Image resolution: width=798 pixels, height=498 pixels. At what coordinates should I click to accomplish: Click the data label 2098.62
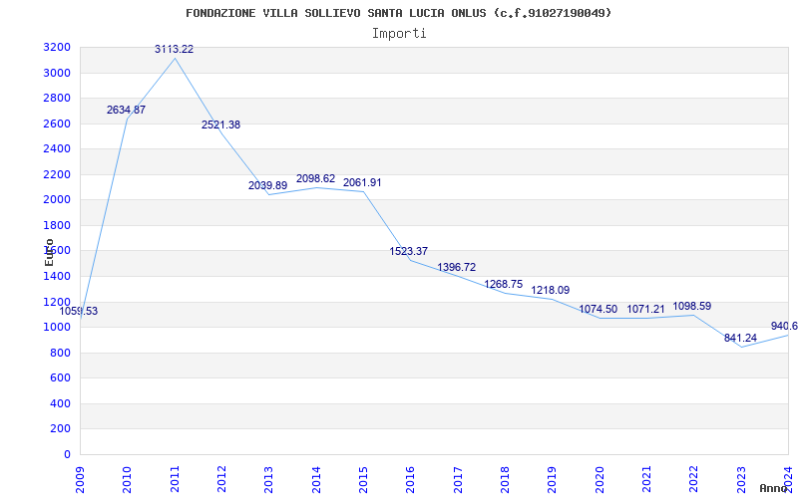315,179
